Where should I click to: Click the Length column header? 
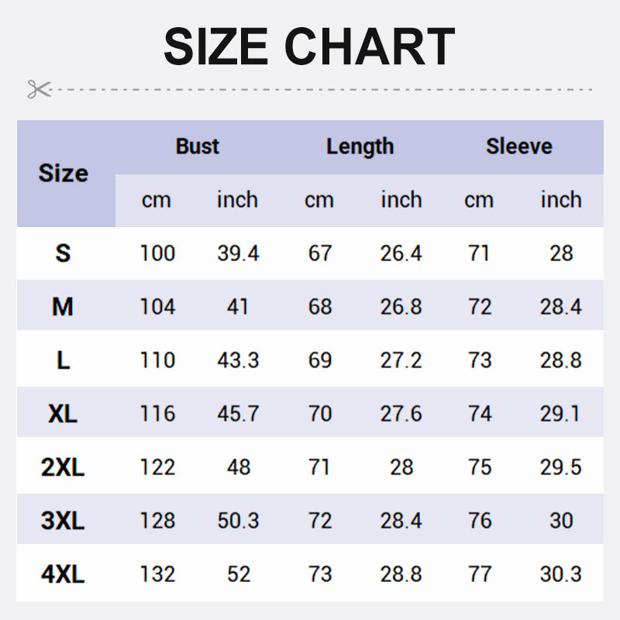(360, 146)
